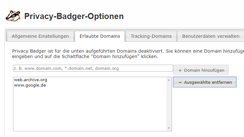This screenshot has height=137, width=244.
Task: Switch to the Tracking-Domains tab
Action: click(x=151, y=36)
